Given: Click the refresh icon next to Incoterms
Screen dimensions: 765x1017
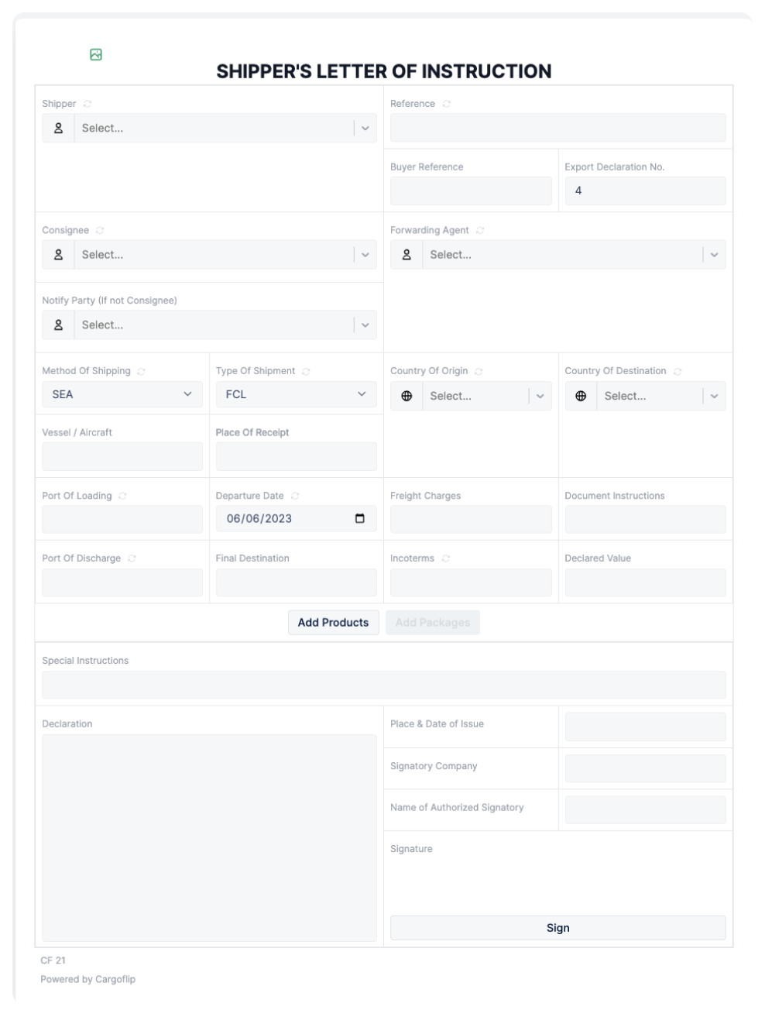Looking at the screenshot, I should [x=446, y=558].
